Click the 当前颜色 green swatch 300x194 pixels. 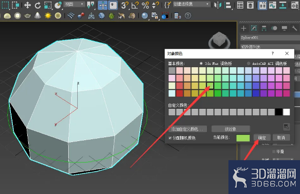(x=243, y=138)
